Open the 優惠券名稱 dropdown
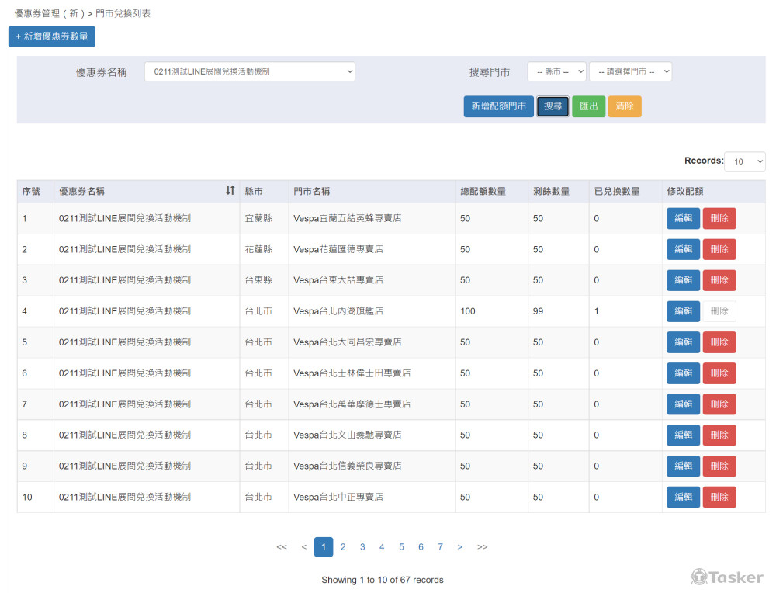Viewport: 776px width, 593px height. coord(249,71)
